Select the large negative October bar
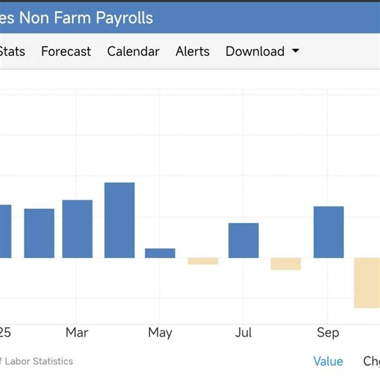Viewport: 380px width, 380px height. 367,282
